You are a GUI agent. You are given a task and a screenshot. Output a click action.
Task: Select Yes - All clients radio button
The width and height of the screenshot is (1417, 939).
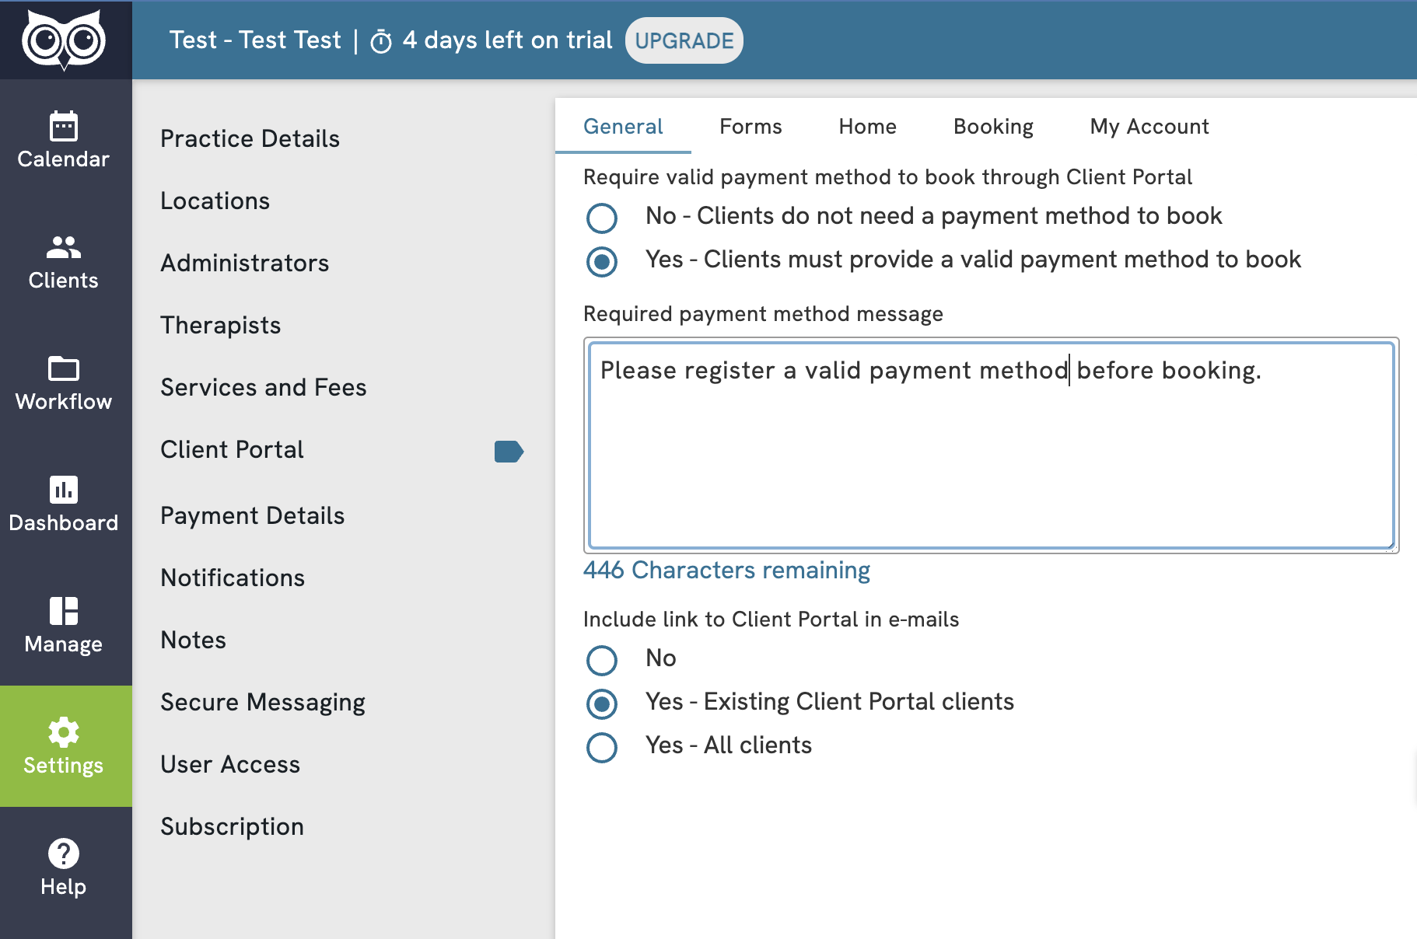tap(602, 747)
